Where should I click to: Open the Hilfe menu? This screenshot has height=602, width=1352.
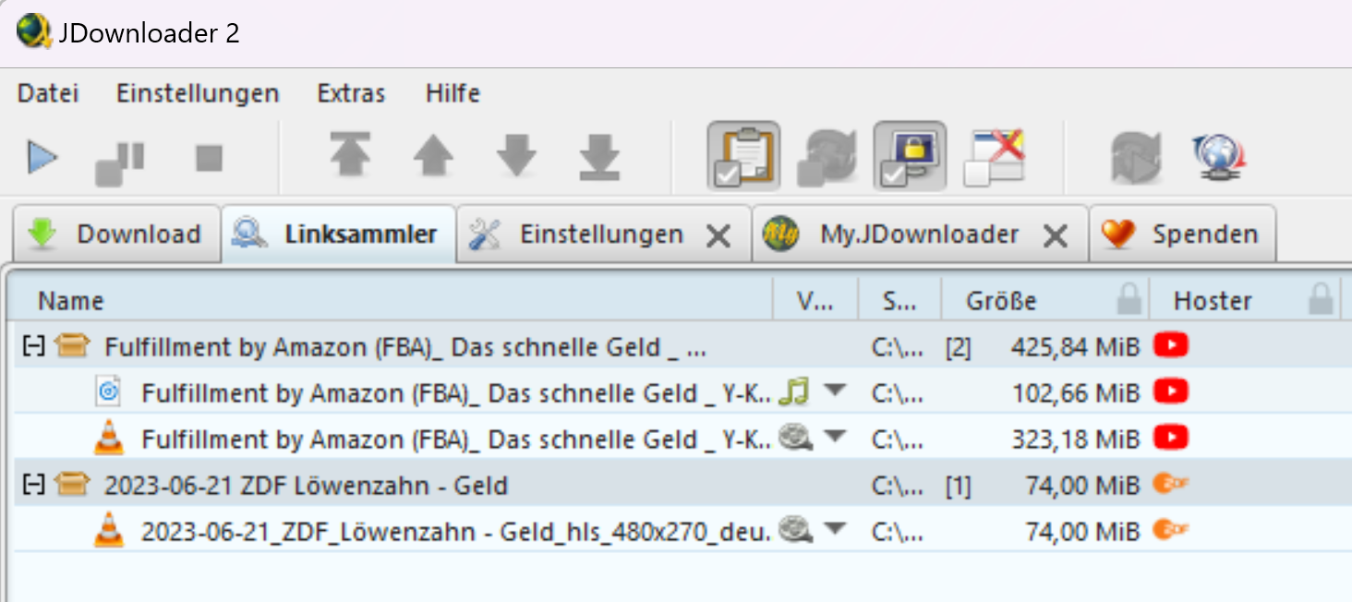pyautogui.click(x=453, y=93)
